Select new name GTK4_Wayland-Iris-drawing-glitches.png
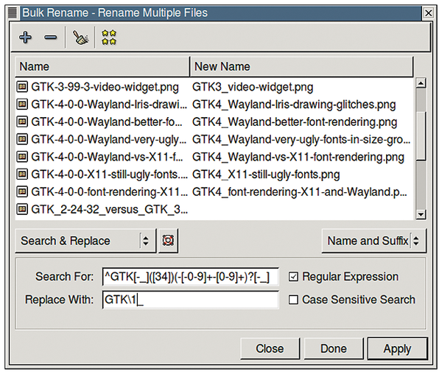442x374 pixels. click(294, 105)
